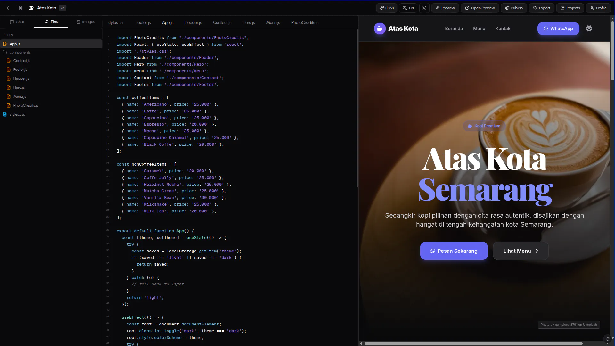Viewport: 615px width, 346px height.
Task: Click the preview horizontal scrollbar
Action: tap(473, 343)
